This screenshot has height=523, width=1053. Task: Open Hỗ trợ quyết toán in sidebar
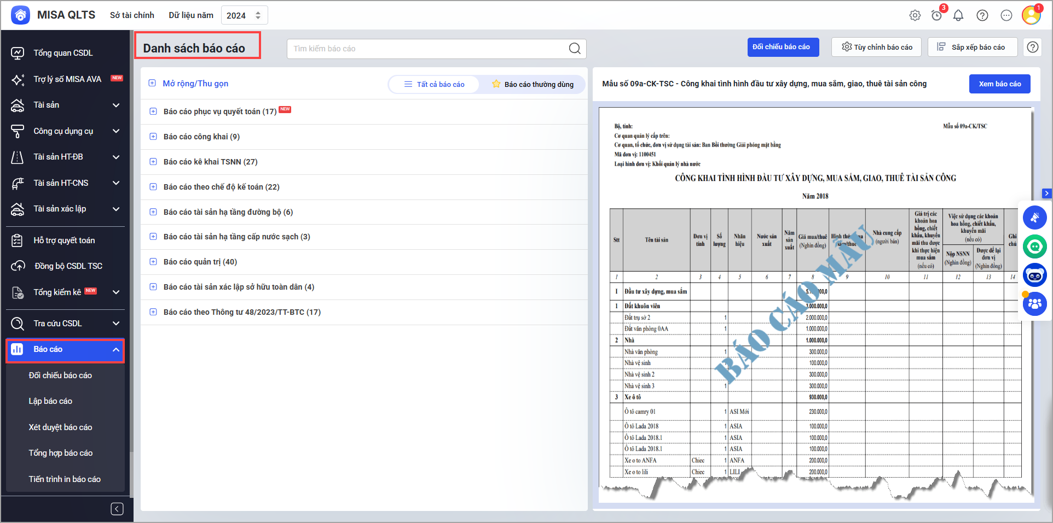coord(64,240)
